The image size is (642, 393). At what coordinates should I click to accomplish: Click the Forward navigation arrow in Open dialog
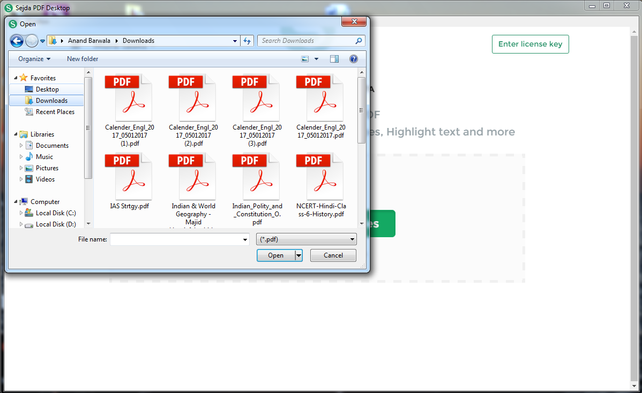pyautogui.click(x=32, y=41)
